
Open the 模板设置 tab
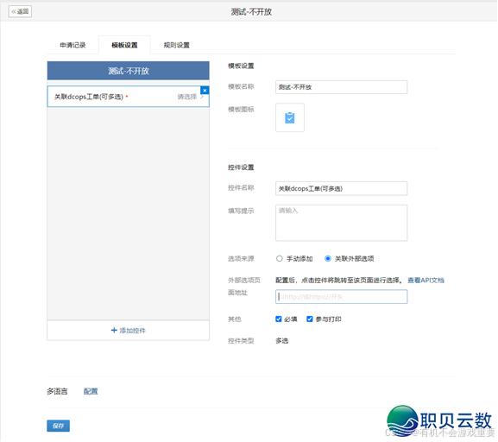click(x=124, y=45)
